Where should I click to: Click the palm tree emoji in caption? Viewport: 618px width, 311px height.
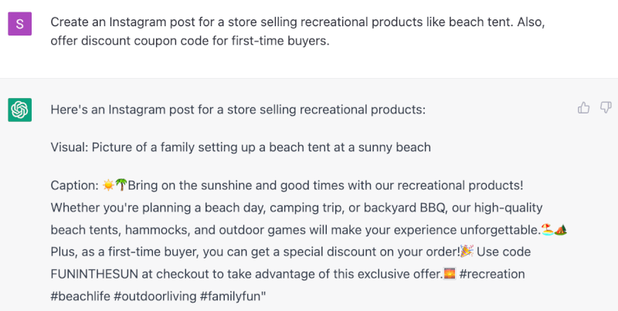tap(121, 185)
